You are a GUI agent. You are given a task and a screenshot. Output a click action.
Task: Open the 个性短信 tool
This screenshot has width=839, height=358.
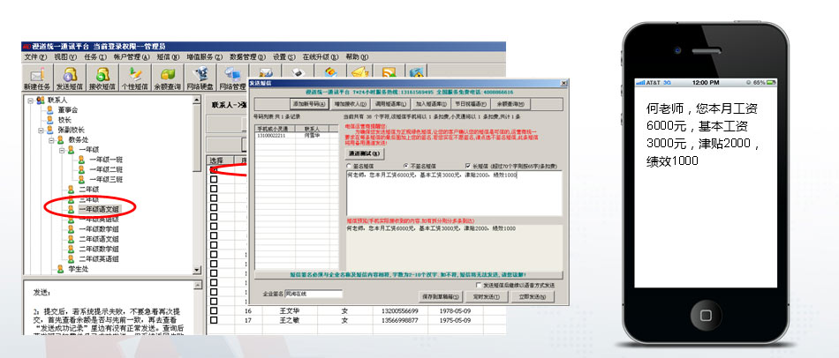134,77
